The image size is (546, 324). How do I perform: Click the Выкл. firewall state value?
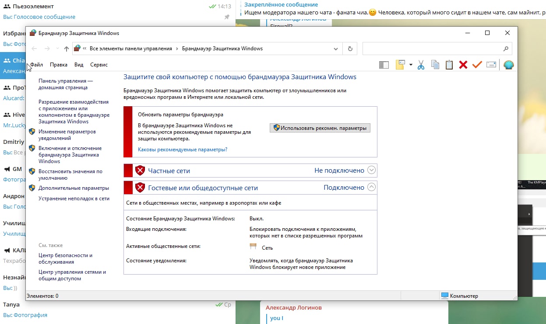pyautogui.click(x=257, y=218)
